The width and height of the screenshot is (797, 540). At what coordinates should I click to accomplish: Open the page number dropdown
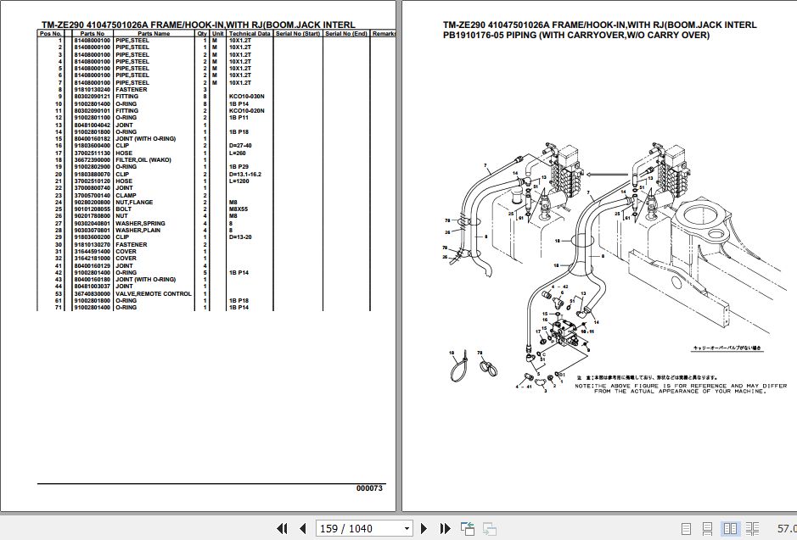(406, 528)
